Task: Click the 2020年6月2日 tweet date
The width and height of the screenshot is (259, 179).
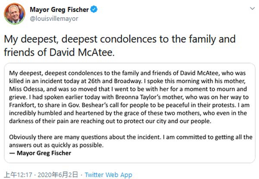Action: 58,175
